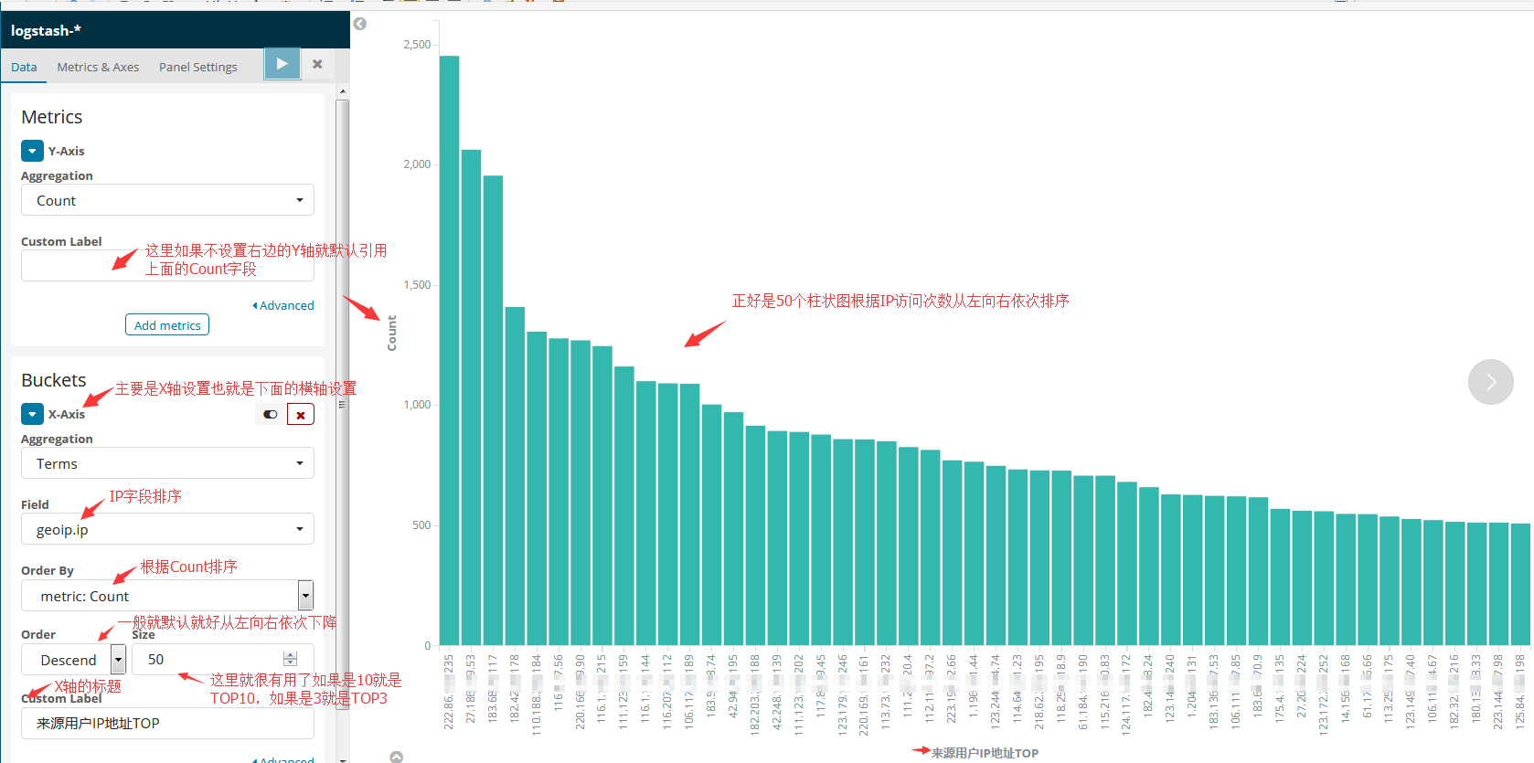
Task: Click the Add metrics button
Action: point(167,325)
